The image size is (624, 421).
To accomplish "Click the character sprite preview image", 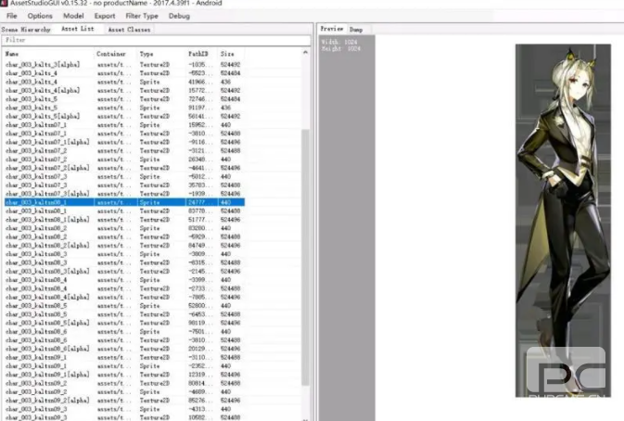I will click(x=563, y=221).
